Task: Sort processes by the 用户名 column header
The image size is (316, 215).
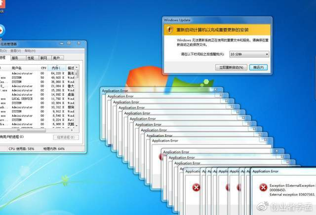Action: (x=24, y=68)
